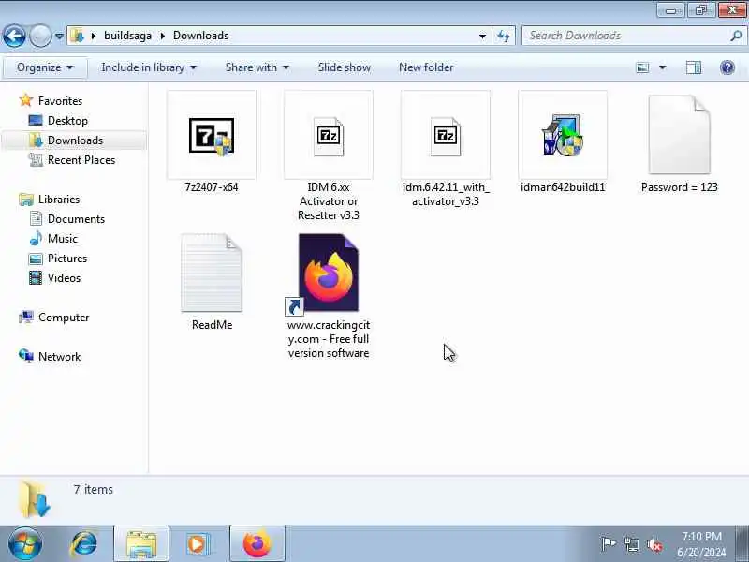Select the idman642build11 installer icon
This screenshot has height=562, width=749.
click(x=563, y=135)
